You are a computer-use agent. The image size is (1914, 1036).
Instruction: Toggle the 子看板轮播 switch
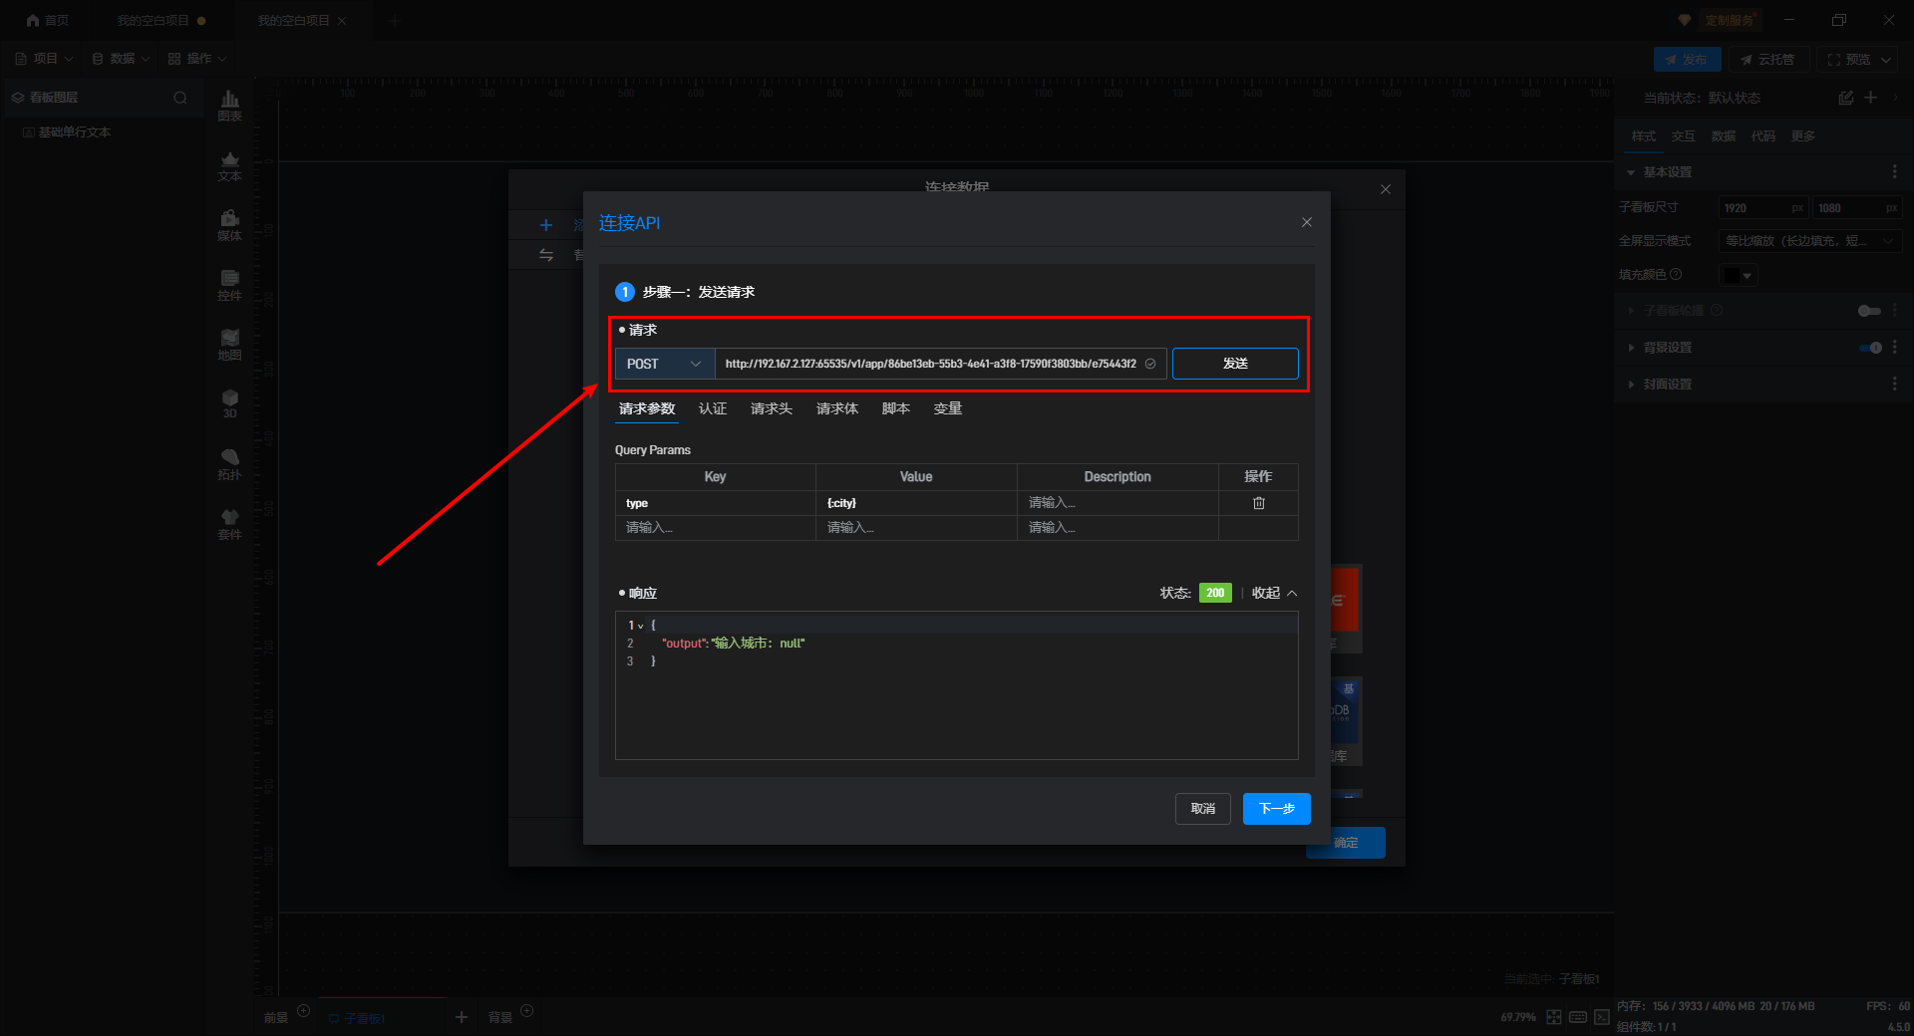[1869, 311]
